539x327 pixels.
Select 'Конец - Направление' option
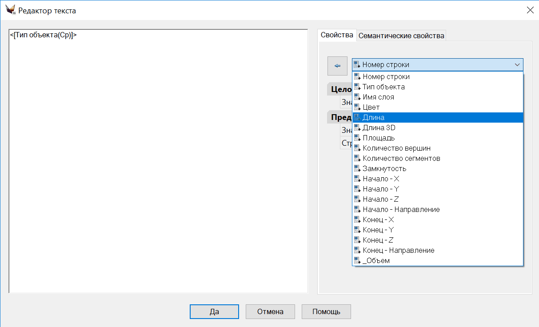click(x=398, y=251)
